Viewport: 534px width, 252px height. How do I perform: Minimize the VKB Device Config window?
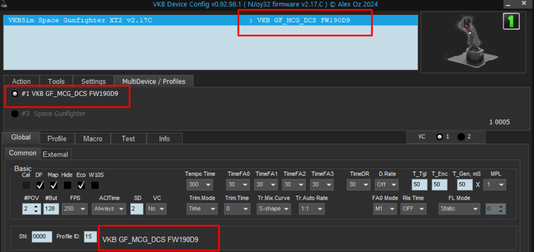tap(508, 4)
